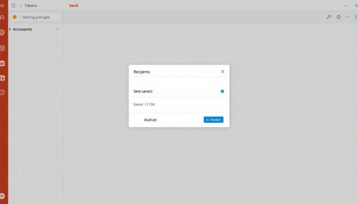The width and height of the screenshot is (358, 204).
Task: Open the globe icon in the sidebar
Action: [x=2, y=32]
